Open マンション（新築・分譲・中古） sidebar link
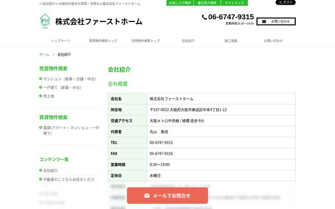The image size is (335, 209). (x=70, y=79)
